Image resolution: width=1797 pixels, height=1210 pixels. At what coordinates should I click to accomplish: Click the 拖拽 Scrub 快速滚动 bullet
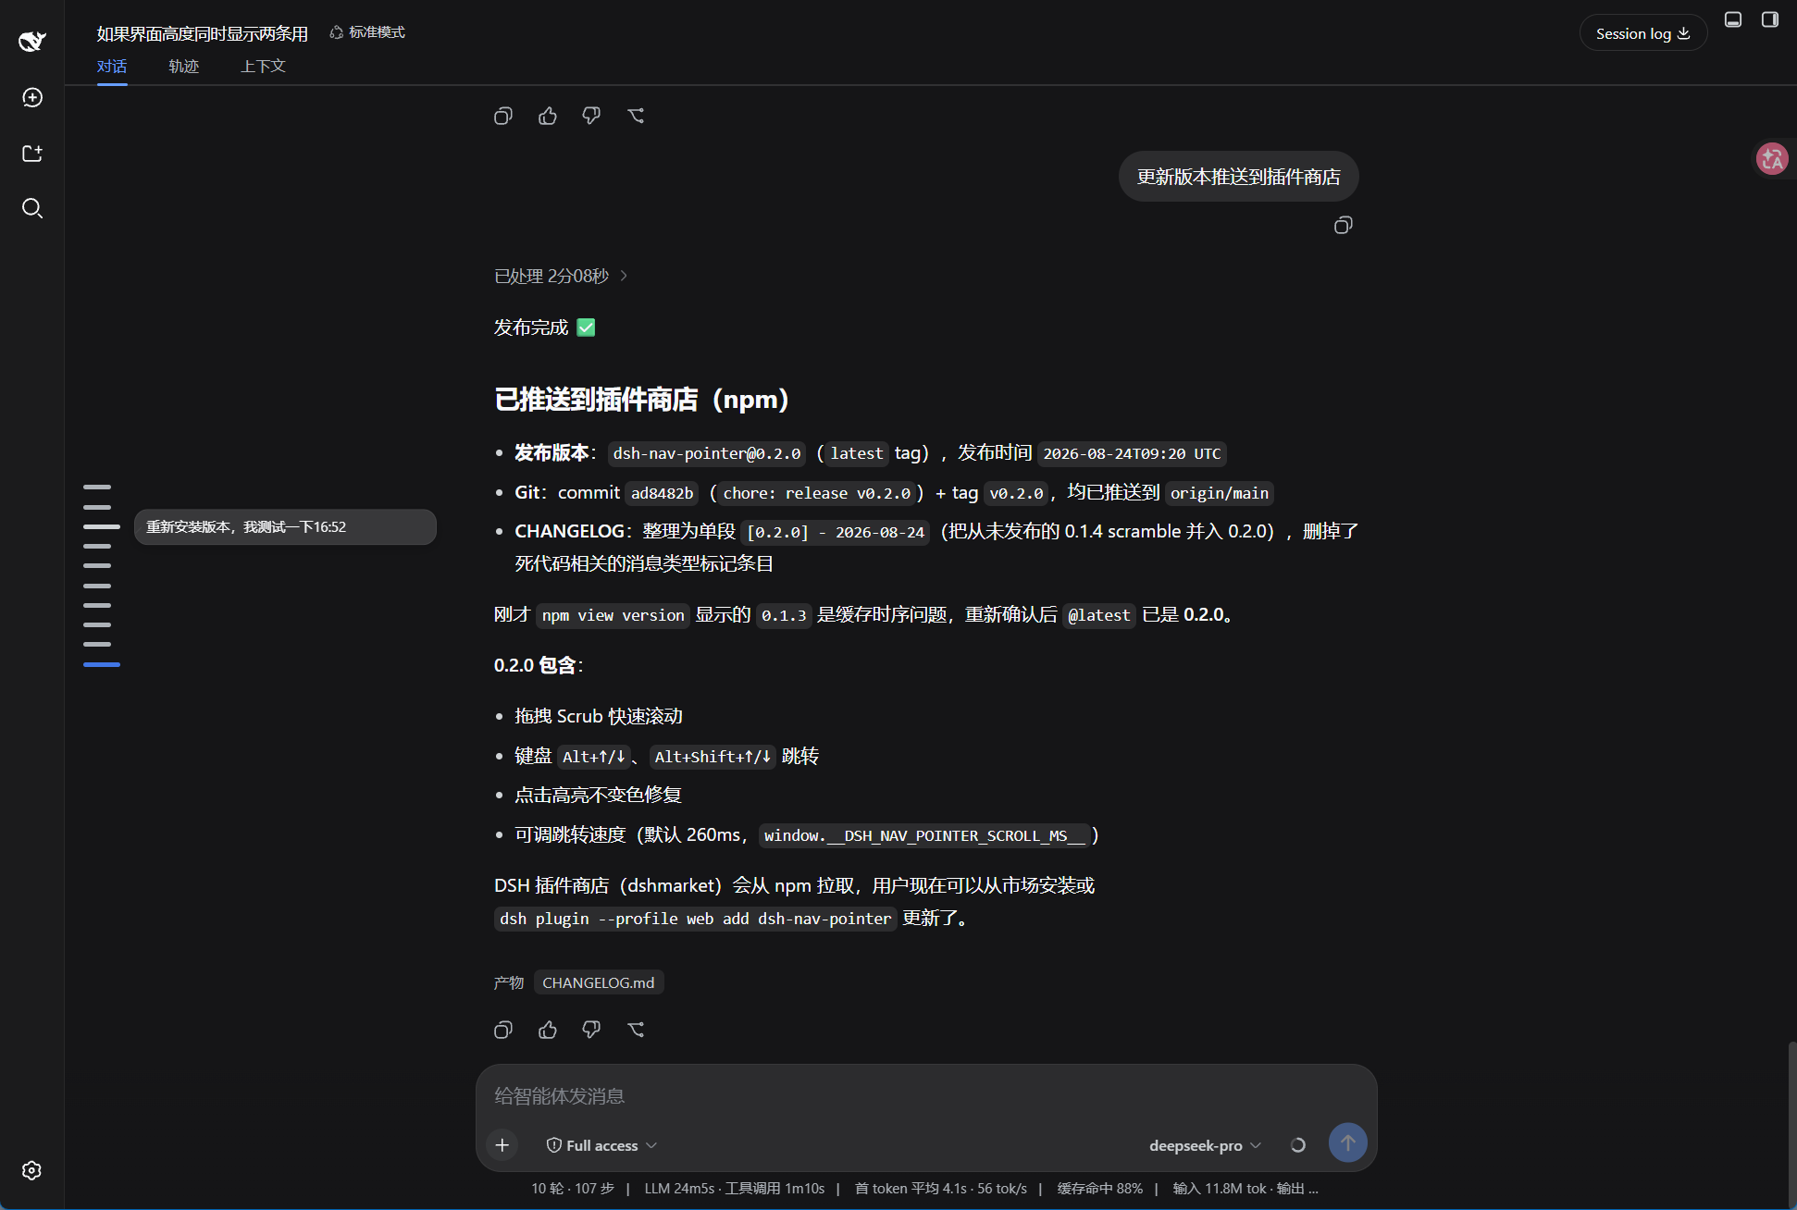pos(599,716)
